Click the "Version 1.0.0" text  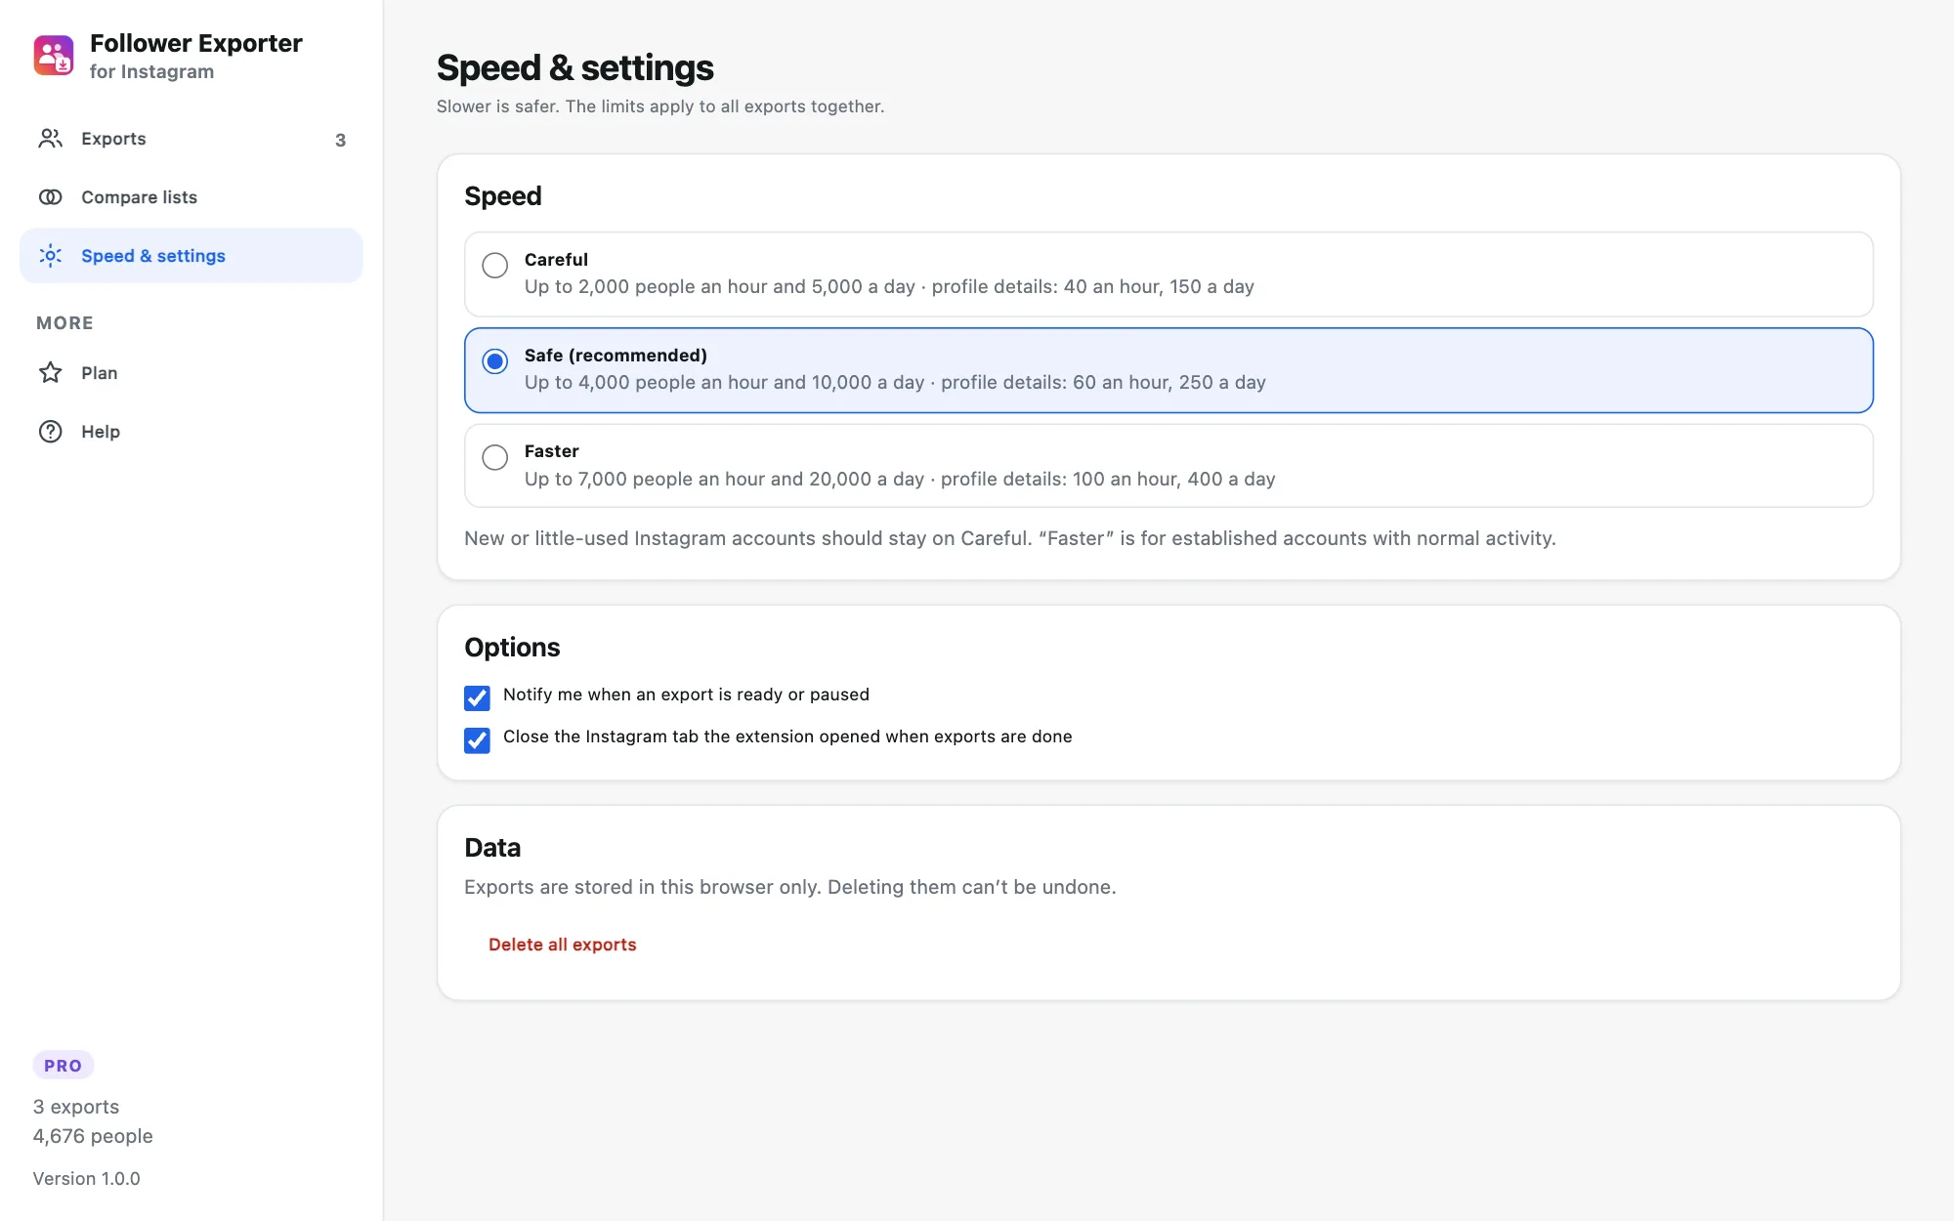point(87,1179)
